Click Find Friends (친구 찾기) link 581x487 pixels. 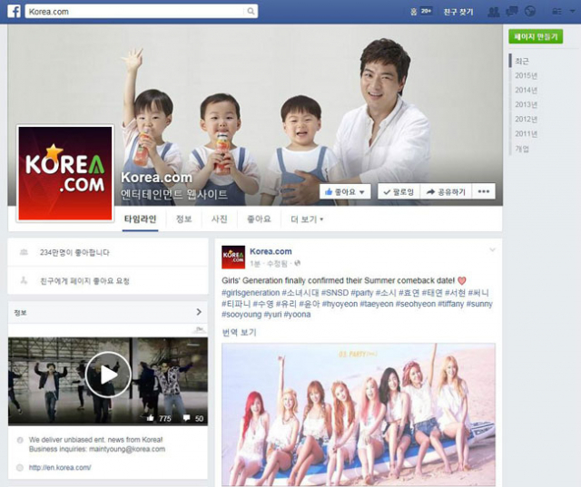(458, 12)
